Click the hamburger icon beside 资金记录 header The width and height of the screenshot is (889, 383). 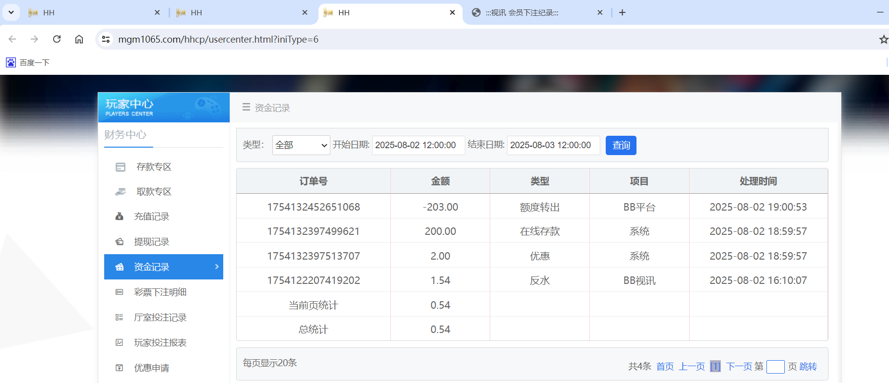(x=246, y=107)
